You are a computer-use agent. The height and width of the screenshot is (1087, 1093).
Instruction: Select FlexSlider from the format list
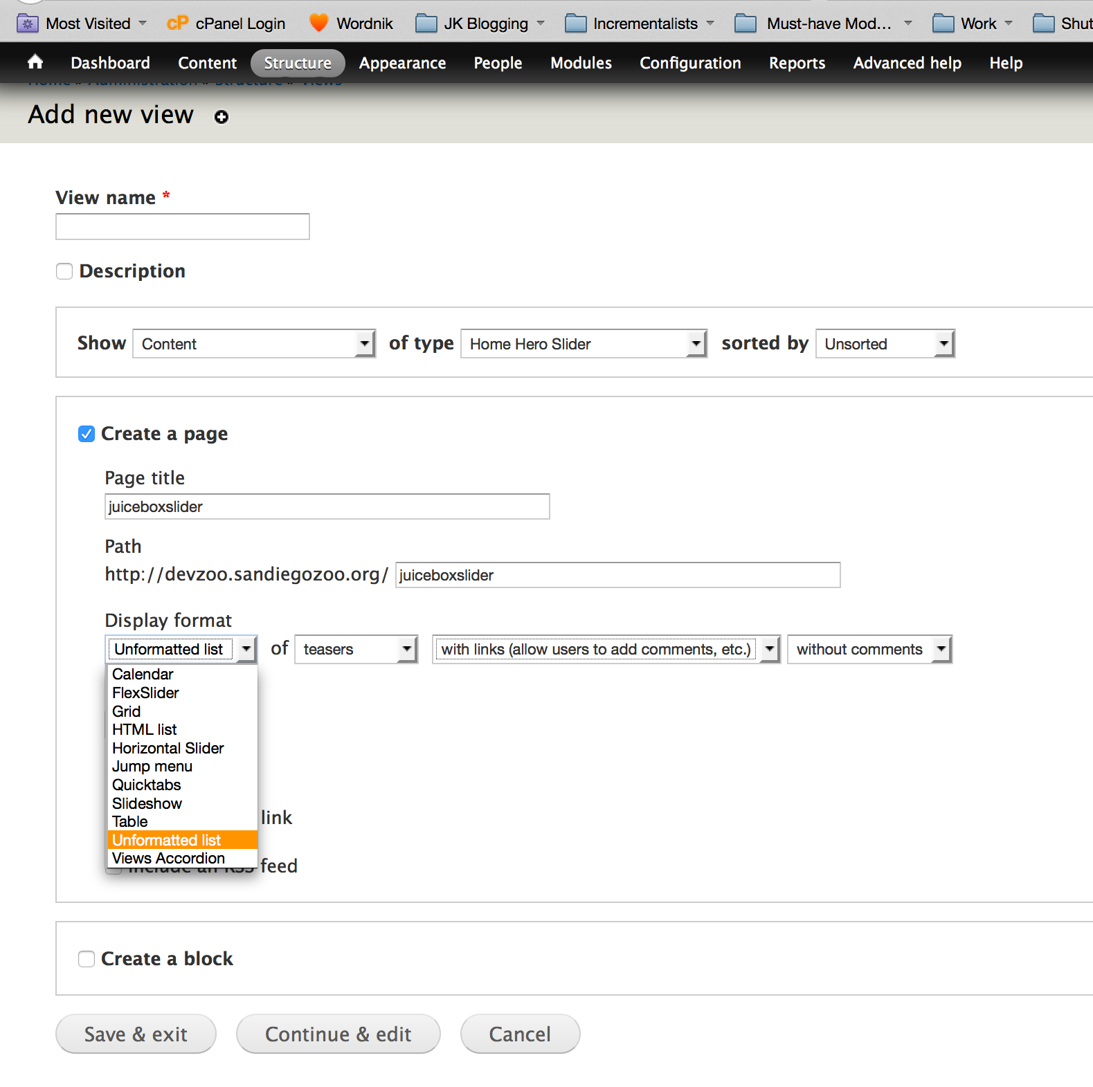tap(145, 693)
